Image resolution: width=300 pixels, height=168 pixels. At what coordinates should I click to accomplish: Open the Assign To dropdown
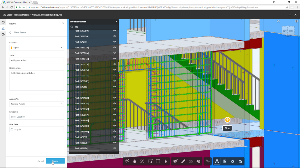click(x=36, y=104)
